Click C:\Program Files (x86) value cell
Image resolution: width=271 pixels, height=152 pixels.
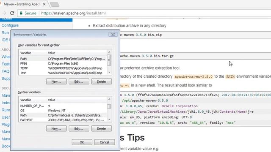(x=63, y=63)
